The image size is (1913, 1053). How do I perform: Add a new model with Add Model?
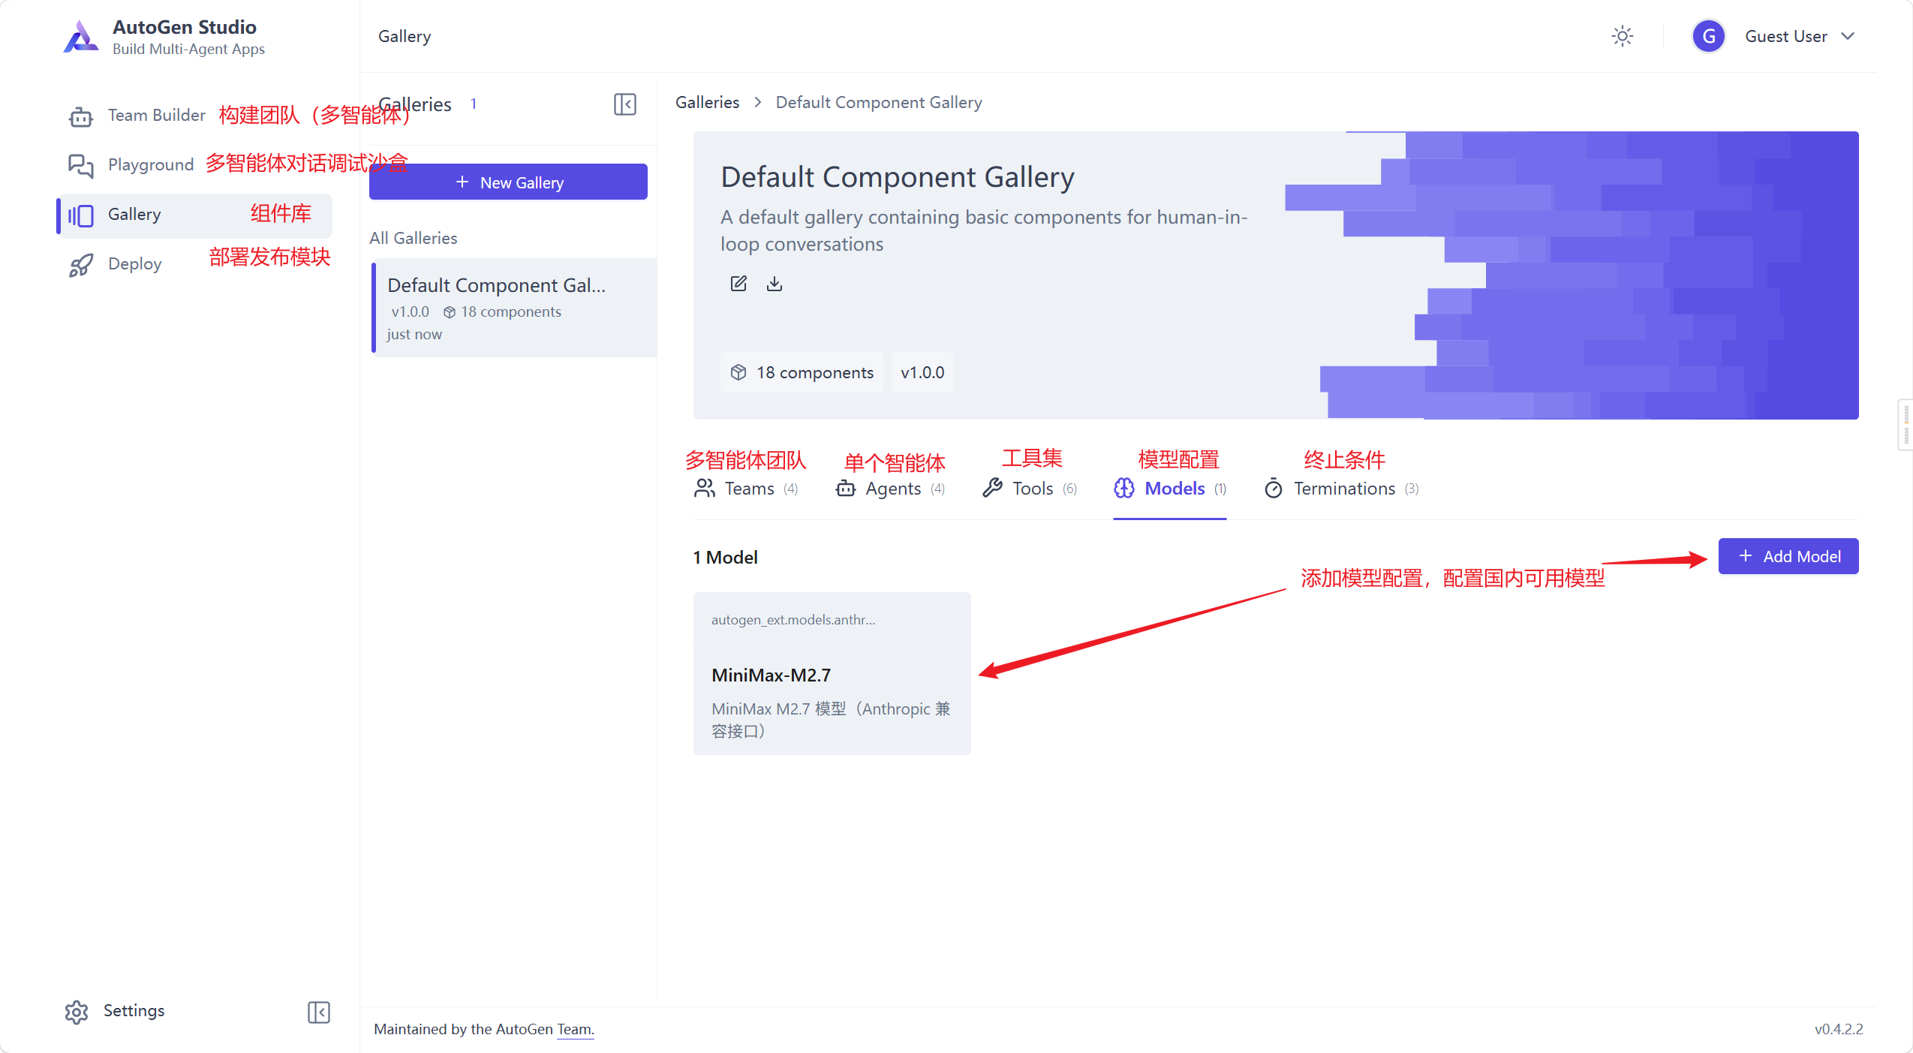[x=1788, y=556]
